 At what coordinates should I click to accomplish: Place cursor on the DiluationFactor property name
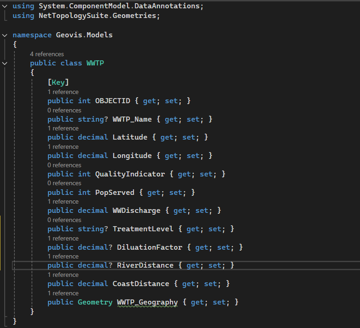150,247
